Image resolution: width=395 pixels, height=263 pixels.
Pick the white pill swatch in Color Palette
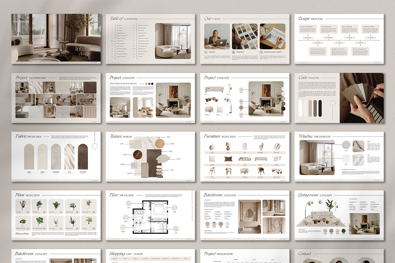click(x=300, y=108)
